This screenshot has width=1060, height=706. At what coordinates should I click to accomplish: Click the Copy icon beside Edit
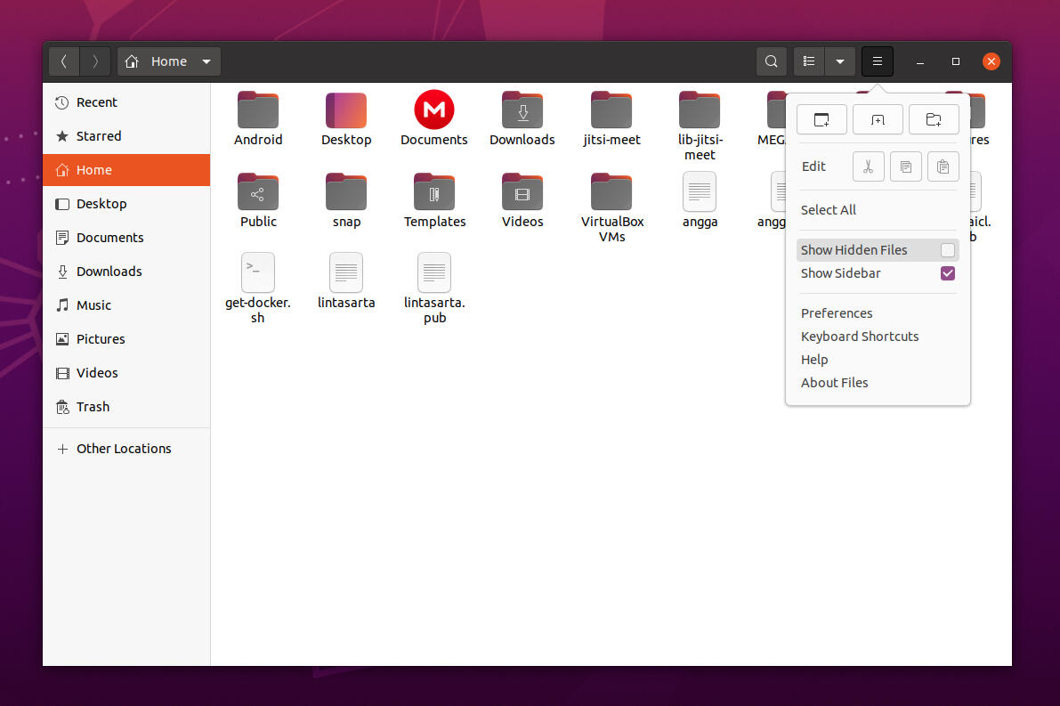pos(905,166)
